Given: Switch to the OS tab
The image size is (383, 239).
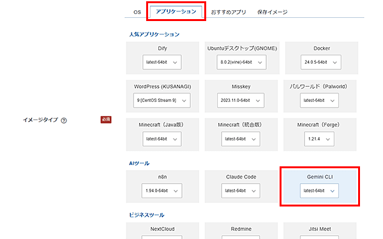Looking at the screenshot, I should click(x=137, y=12).
